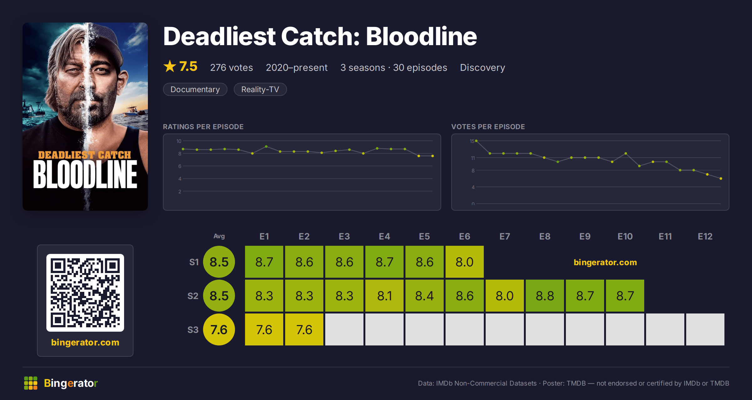
Task: Click the S3 E2 rating cell 7.6
Action: click(304, 329)
